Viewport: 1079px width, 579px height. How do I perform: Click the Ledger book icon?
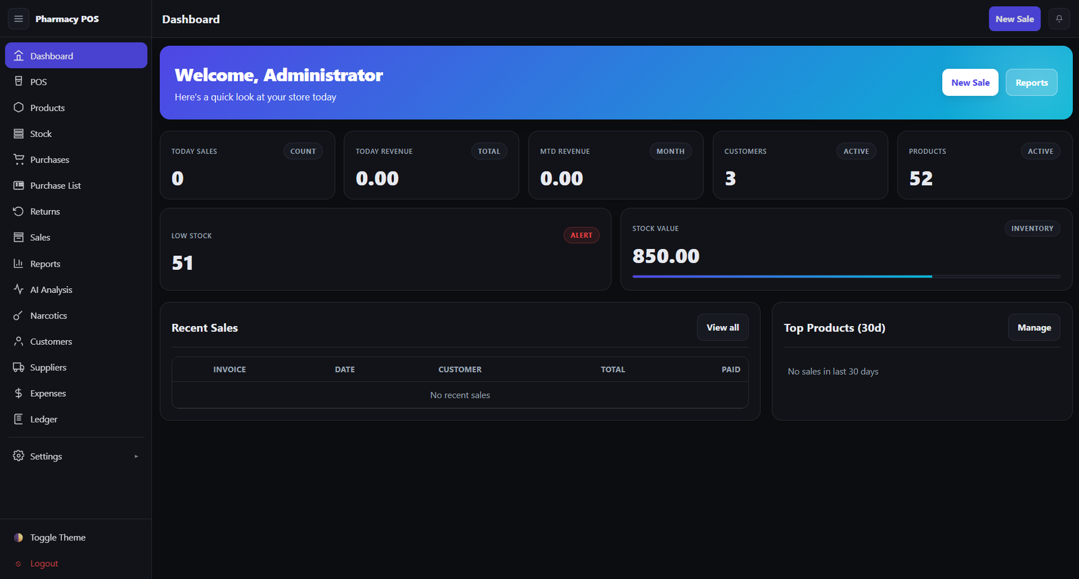(18, 419)
